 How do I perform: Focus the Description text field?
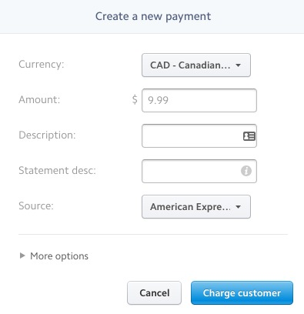coord(199,136)
